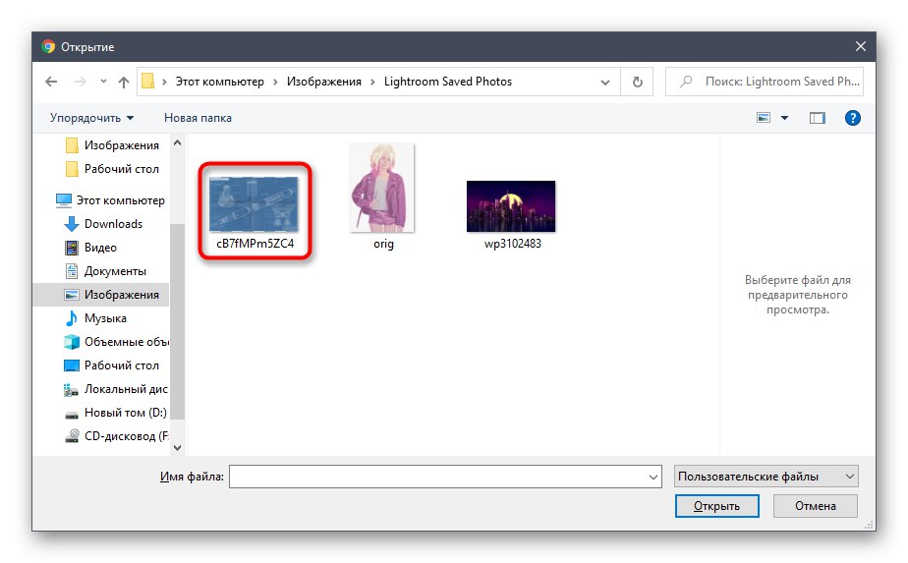The image size is (908, 563).
Task: Click the Lightroom Saved Photos search field
Action: click(x=765, y=82)
